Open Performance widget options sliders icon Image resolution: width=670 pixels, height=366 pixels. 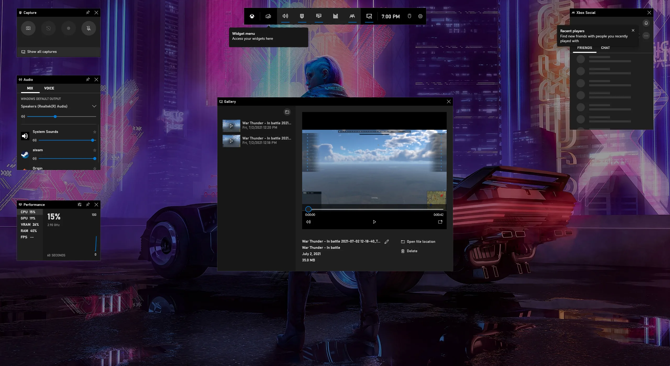click(x=80, y=205)
